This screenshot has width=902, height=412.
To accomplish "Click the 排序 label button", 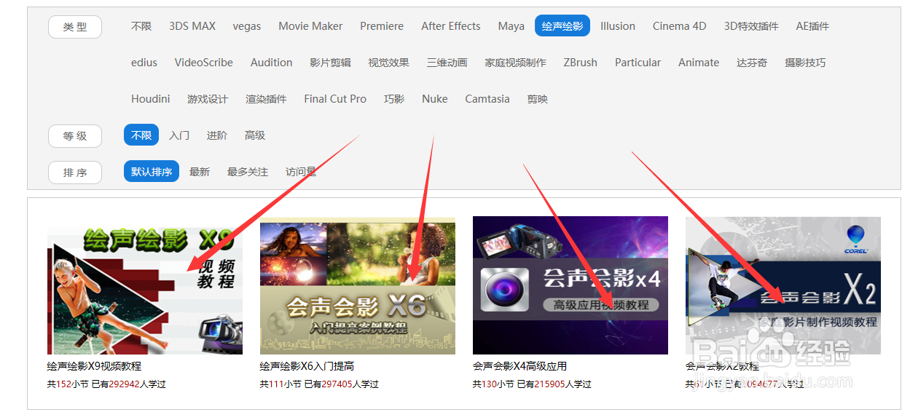I will (x=75, y=173).
